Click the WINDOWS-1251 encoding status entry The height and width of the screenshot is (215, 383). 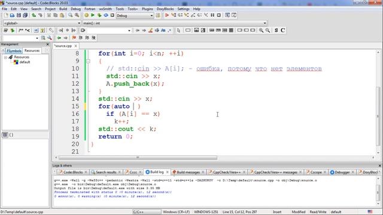tap(206, 212)
